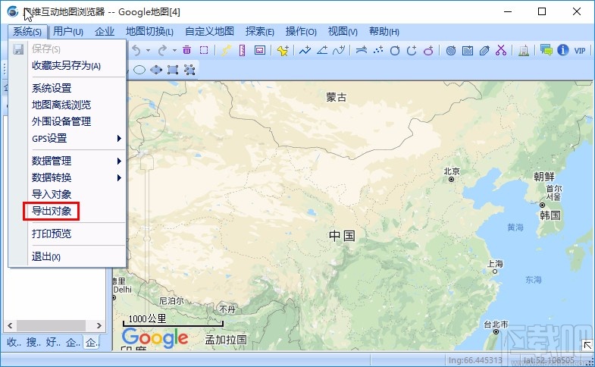Select the add curve tool
Viewport: 595px width, 367px height.
339,50
